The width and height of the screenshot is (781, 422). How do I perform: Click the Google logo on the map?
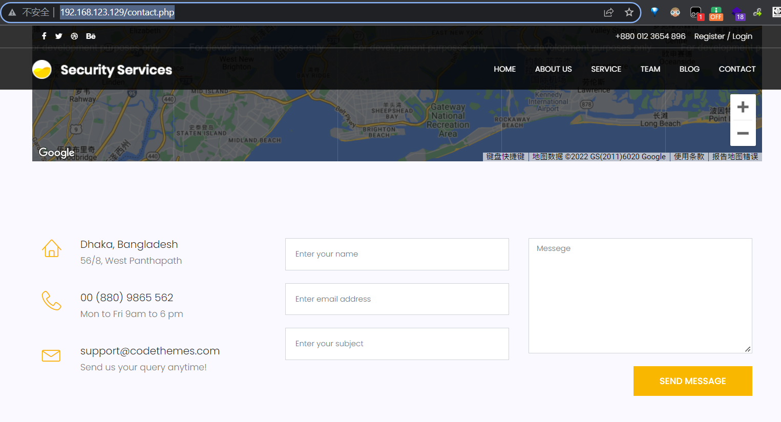[57, 152]
